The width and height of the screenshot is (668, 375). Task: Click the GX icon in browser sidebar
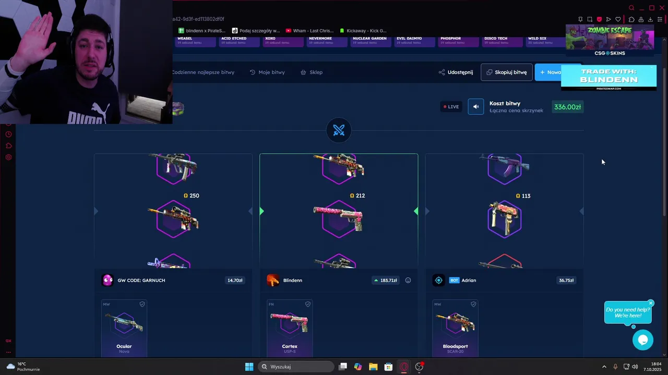click(8, 341)
